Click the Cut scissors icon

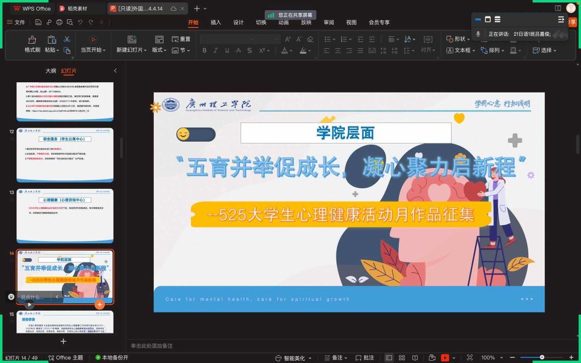(67, 39)
